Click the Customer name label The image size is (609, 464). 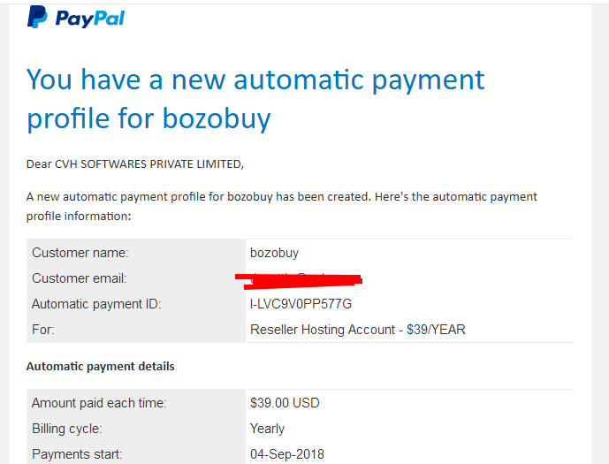80,253
